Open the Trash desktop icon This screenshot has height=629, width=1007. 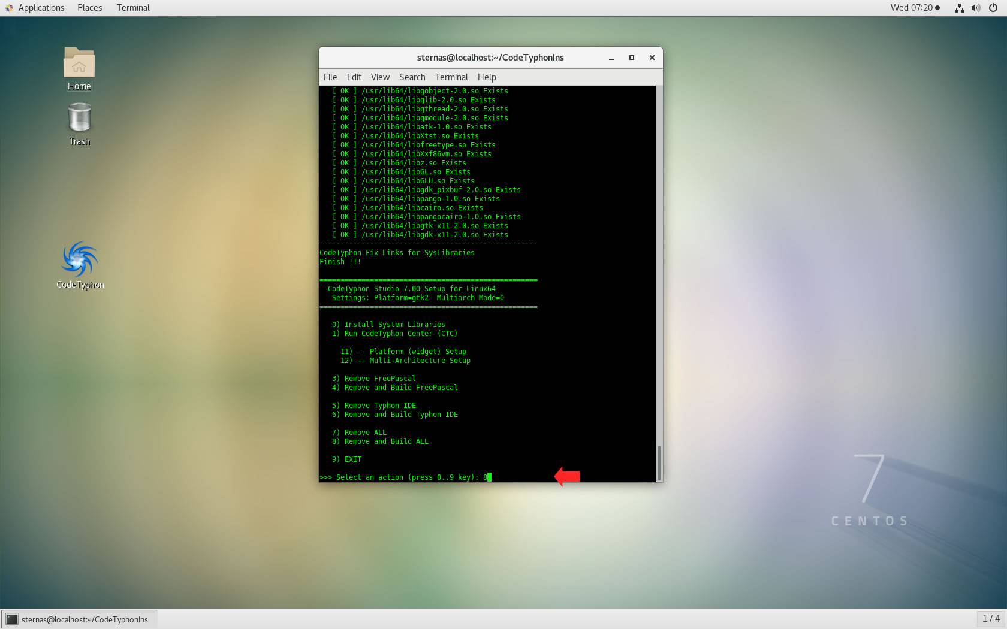[x=79, y=124]
